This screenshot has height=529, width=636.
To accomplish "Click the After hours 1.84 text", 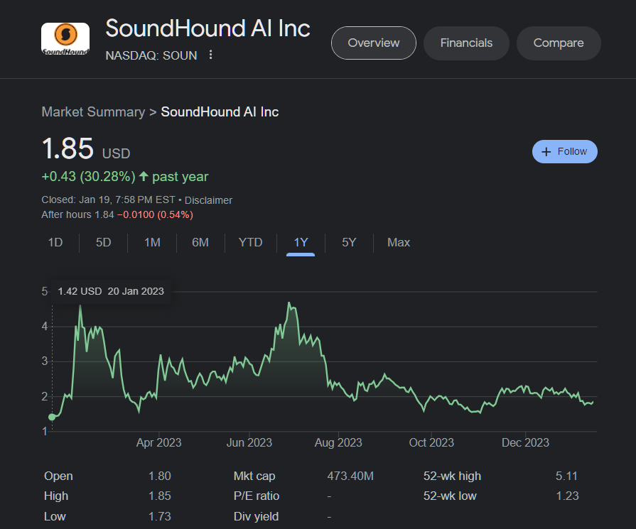I will 77,214.
